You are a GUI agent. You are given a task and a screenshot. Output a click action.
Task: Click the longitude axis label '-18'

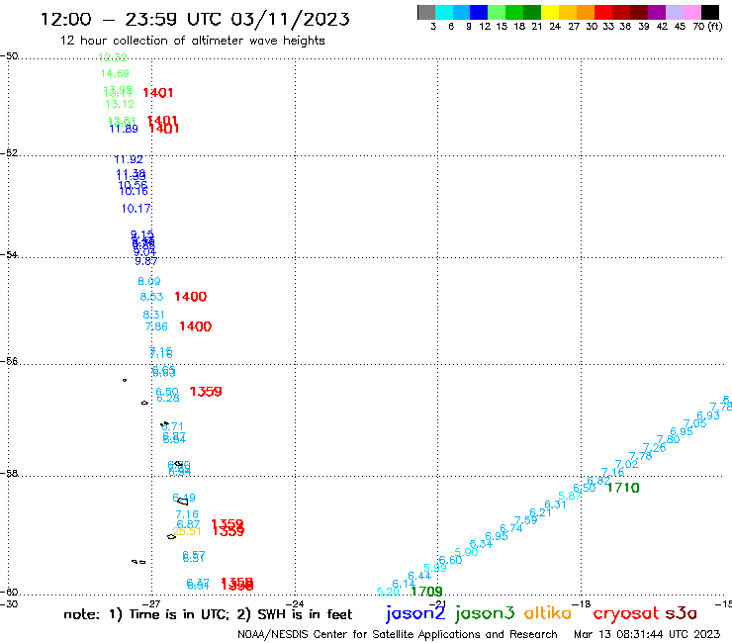tap(582, 604)
